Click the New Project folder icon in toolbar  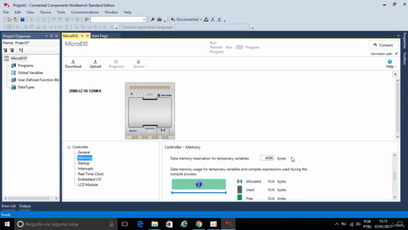(9, 20)
